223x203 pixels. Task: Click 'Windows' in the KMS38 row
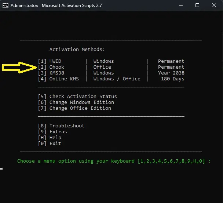[103, 73]
